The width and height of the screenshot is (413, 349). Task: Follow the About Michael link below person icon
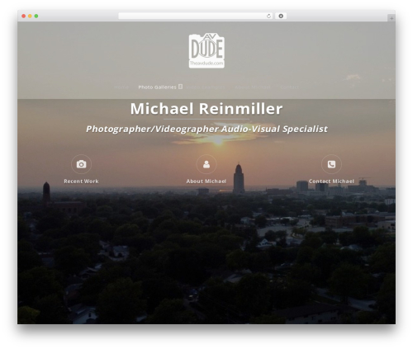click(206, 182)
